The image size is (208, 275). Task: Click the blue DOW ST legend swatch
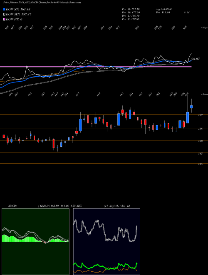coord(5,9)
